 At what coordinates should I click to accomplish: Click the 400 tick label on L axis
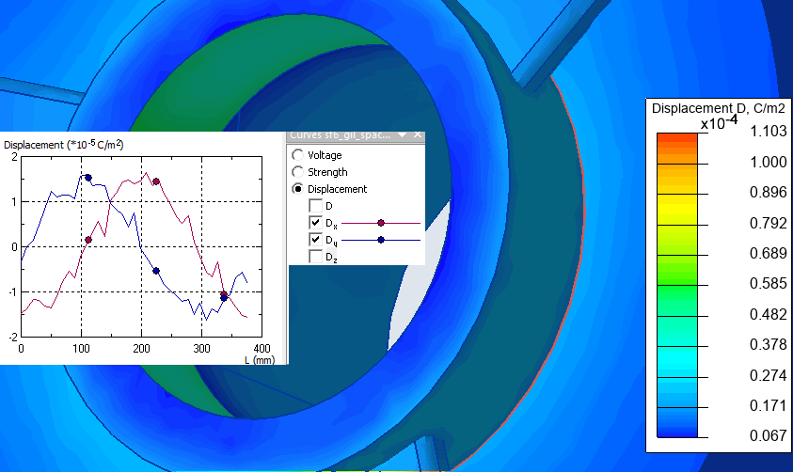[262, 348]
